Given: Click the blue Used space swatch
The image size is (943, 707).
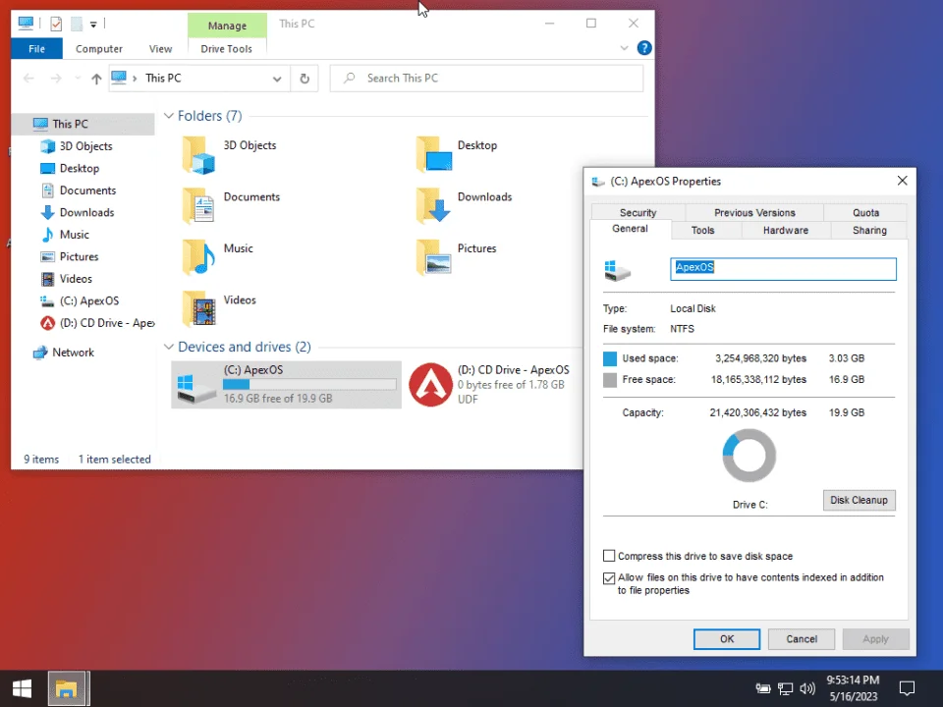Looking at the screenshot, I should click(610, 359).
